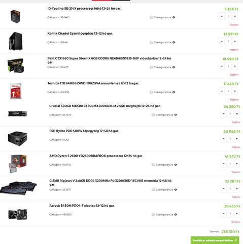Image resolution: width=243 pixels, height=244 pixels.
Task: Tick Cseregarancia checkbox for Palit GTX1660 Super
Action: tap(151, 67)
